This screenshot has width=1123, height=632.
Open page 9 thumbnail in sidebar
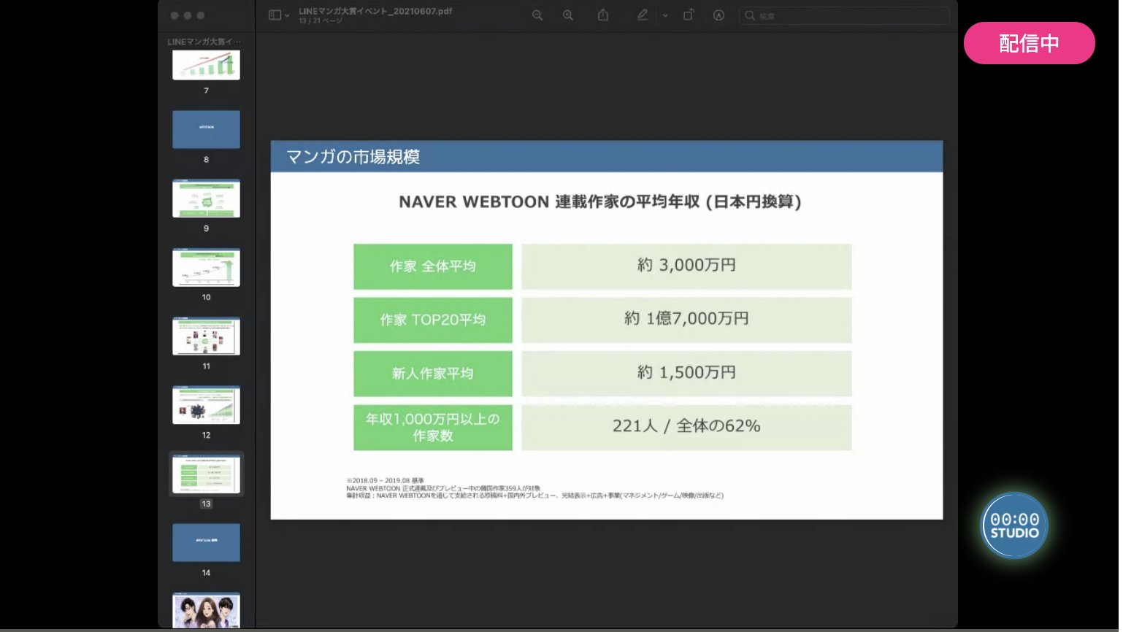click(206, 199)
